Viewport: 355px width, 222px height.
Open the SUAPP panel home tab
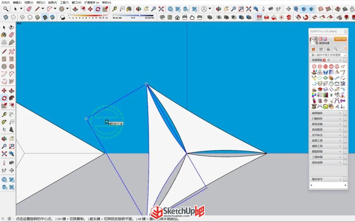coord(314,49)
